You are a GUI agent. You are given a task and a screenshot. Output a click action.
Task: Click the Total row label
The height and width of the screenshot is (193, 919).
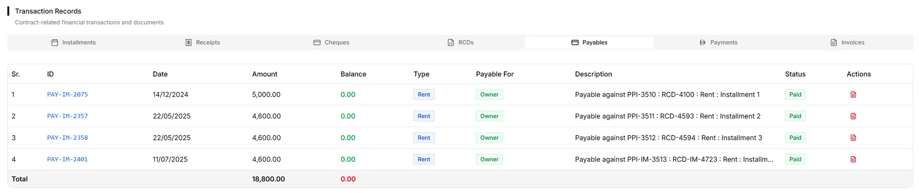[x=20, y=179]
